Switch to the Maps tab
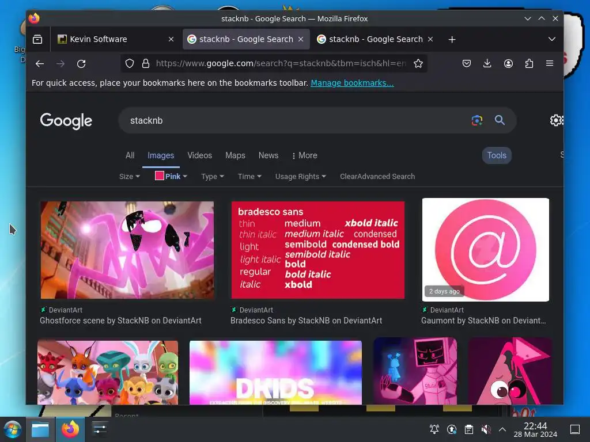The width and height of the screenshot is (590, 442). point(235,155)
